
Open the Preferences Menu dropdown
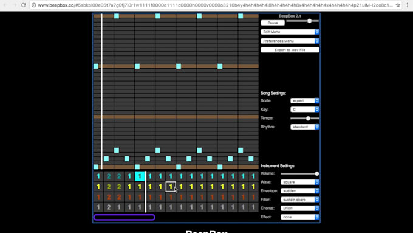click(290, 41)
